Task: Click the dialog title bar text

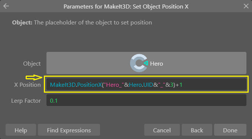Action: [126, 7]
